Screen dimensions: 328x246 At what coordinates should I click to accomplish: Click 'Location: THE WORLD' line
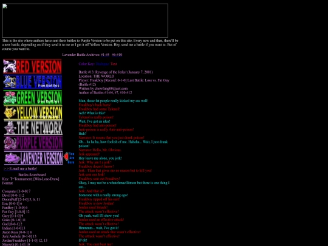coord(97,76)
